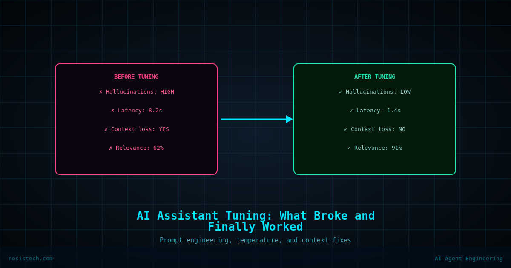
Task: Open the nosistech.com footer link
Action: point(31,259)
